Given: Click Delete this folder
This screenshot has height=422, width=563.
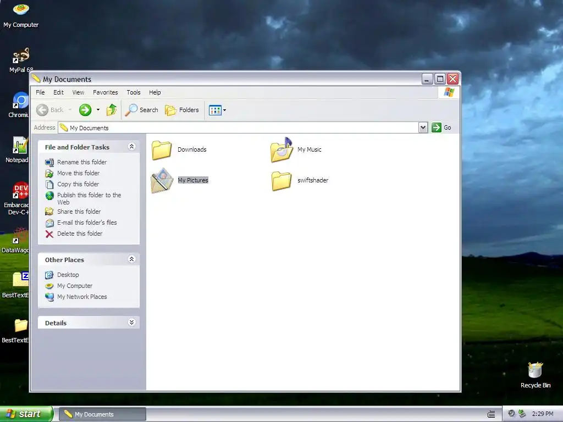Looking at the screenshot, I should 80,234.
